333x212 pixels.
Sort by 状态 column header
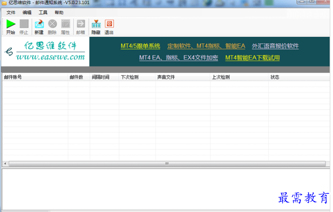click(299, 77)
